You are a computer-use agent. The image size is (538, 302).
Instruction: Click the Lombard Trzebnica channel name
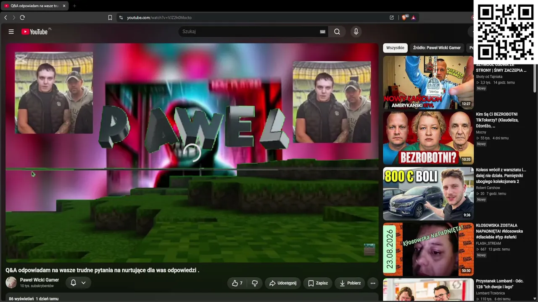pyautogui.click(x=491, y=293)
